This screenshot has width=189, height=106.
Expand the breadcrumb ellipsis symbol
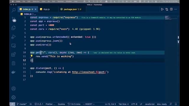[35, 14]
